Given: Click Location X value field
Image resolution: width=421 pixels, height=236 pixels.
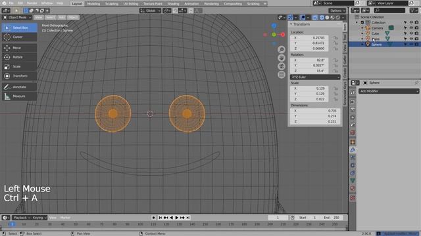Looking at the screenshot, I should (x=309, y=38).
